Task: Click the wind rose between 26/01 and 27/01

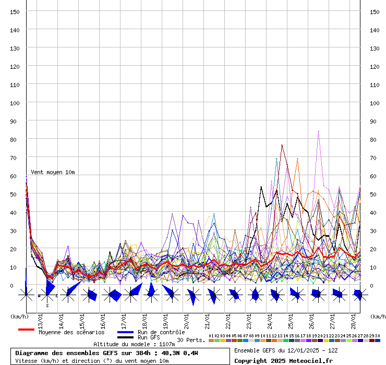Action: coord(317,295)
